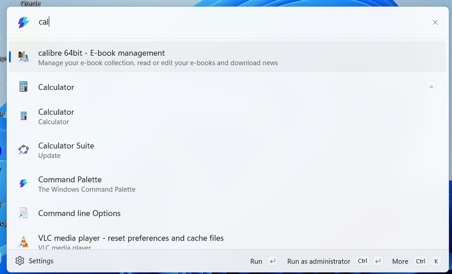Choose VLC reset preferences and cache files
The image size is (452, 274).
click(227, 242)
